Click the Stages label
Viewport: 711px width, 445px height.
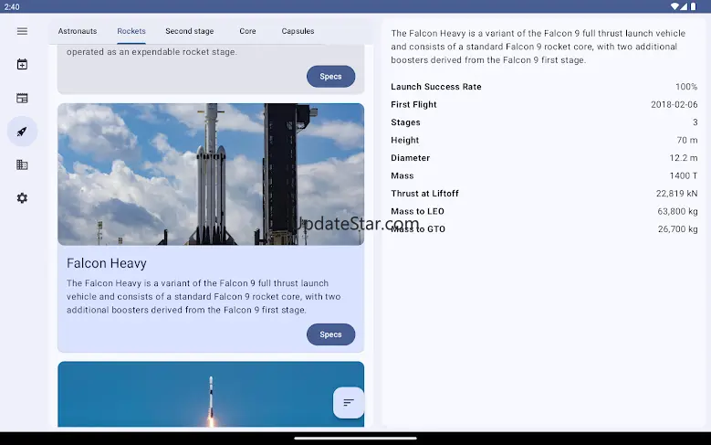405,122
